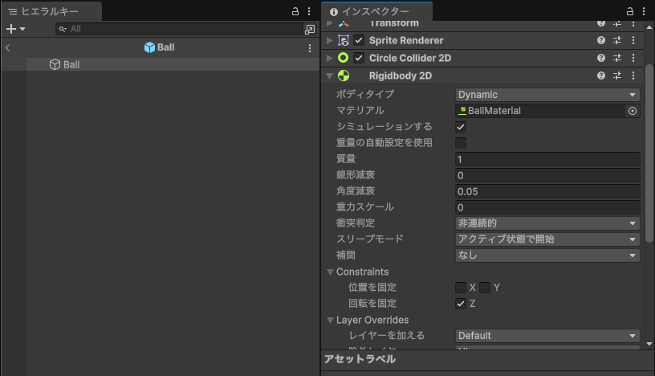This screenshot has width=655, height=376.
Task: Open Sprite Renderer more options menu
Action: click(633, 40)
